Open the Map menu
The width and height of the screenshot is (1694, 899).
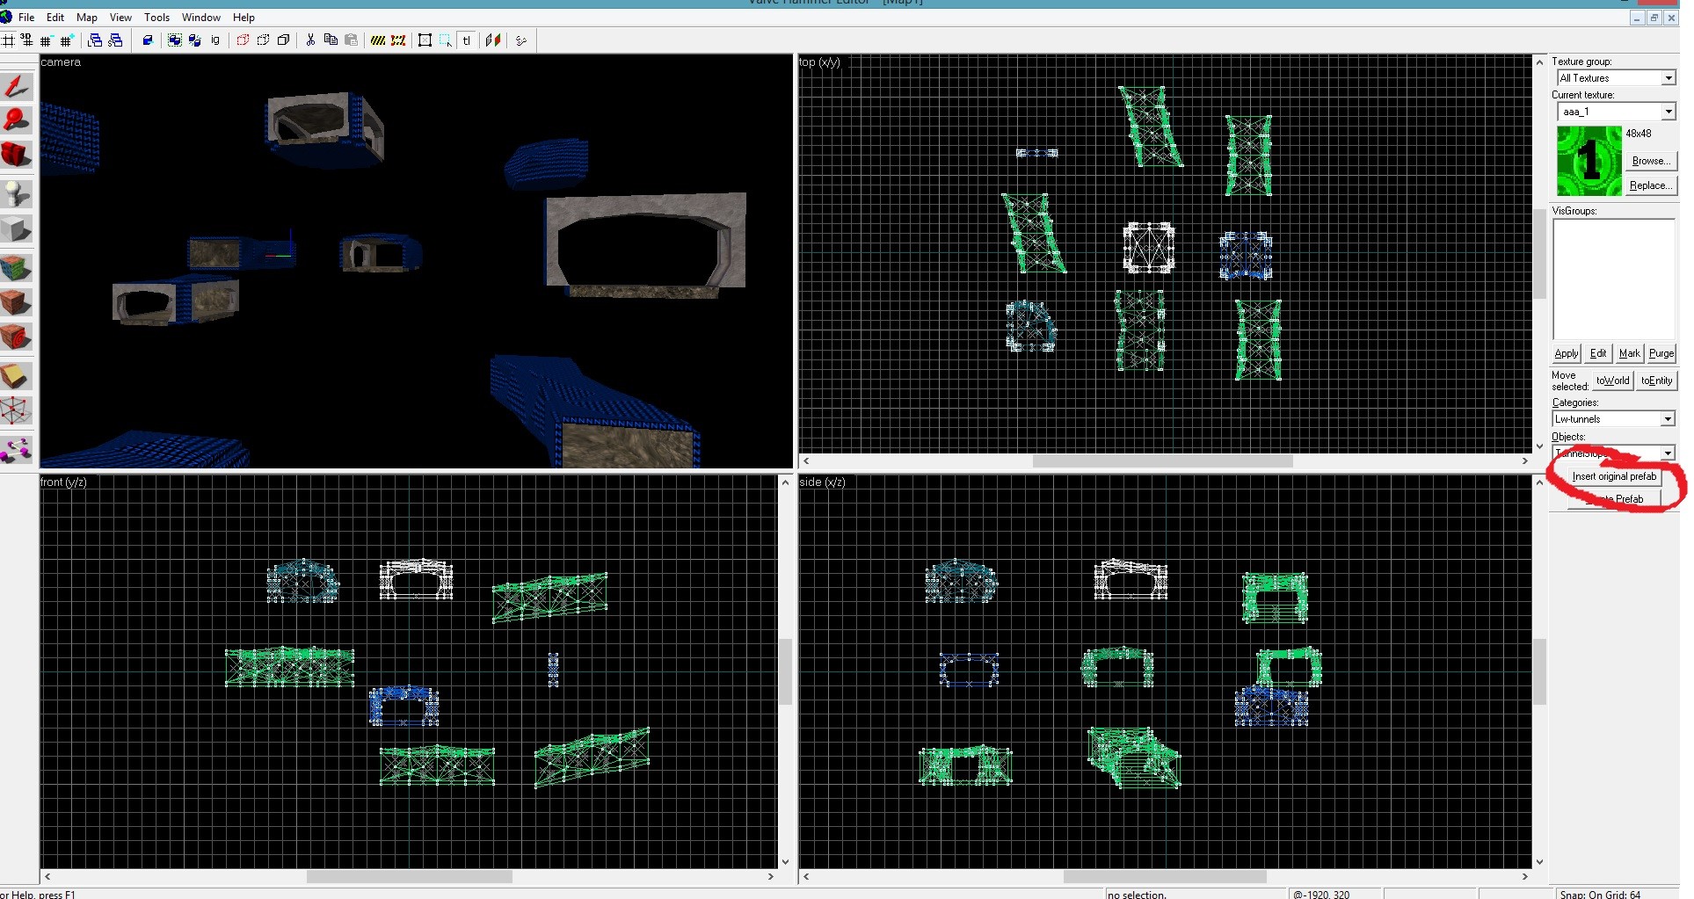pos(87,18)
